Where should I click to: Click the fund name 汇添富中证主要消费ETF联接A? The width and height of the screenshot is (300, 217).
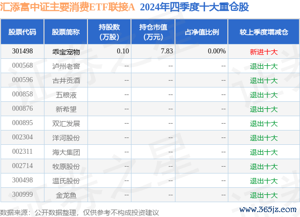point(67,7)
